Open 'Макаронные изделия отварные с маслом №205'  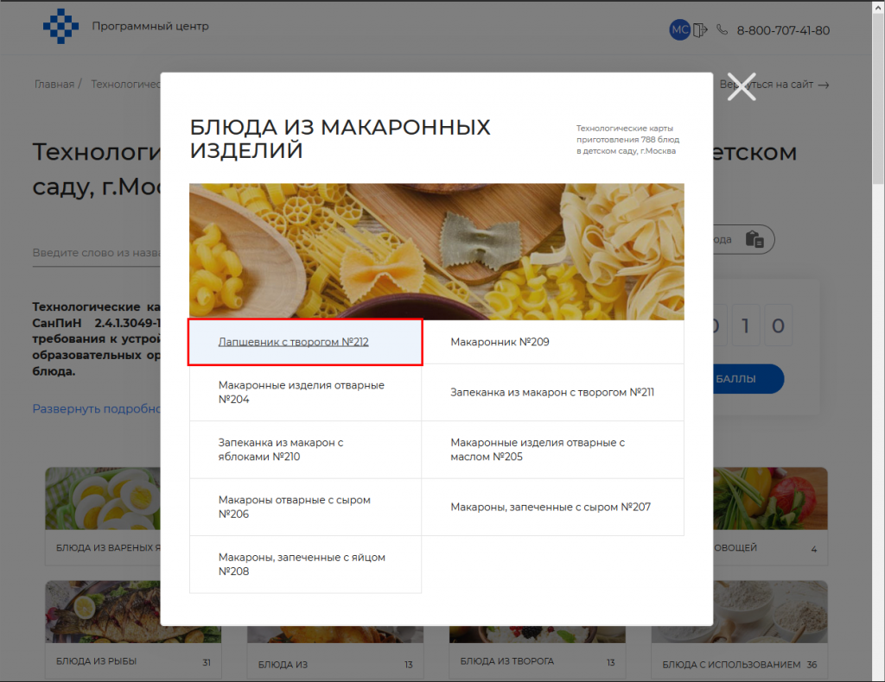click(537, 449)
